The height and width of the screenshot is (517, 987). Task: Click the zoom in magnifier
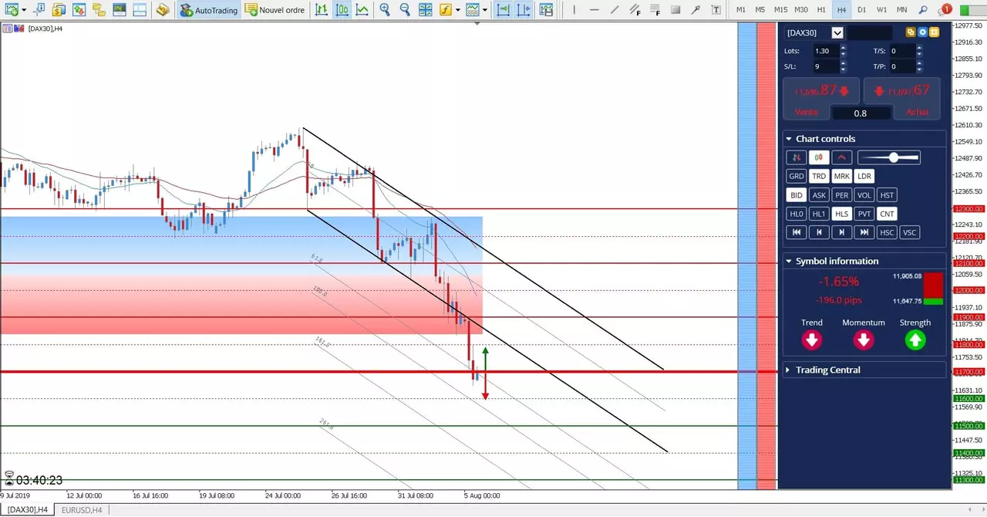coord(384,10)
